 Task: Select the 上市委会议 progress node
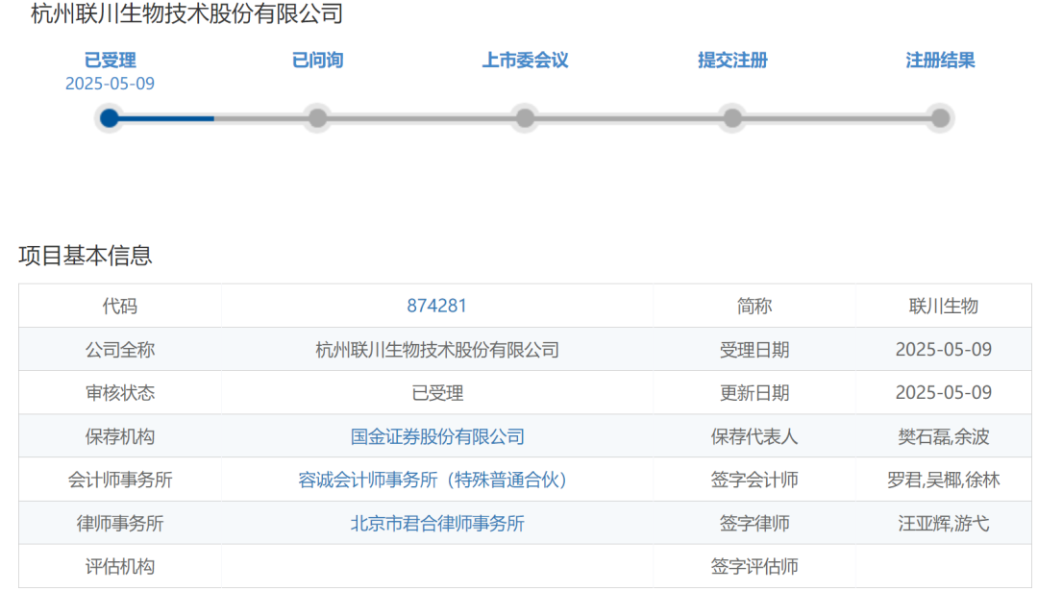point(525,118)
